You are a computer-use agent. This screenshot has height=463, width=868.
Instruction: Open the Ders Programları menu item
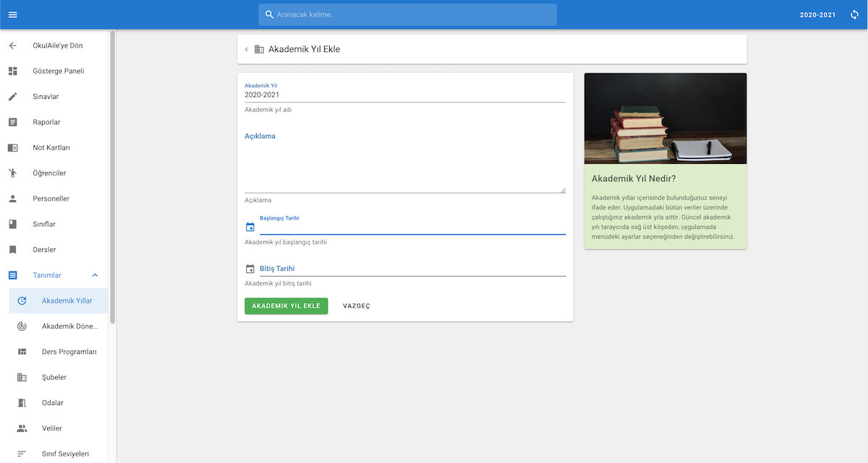59,352
